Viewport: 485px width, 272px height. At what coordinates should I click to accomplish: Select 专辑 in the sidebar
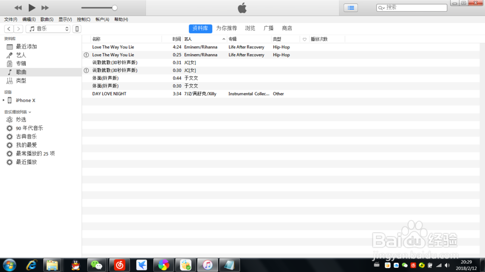tap(41, 63)
